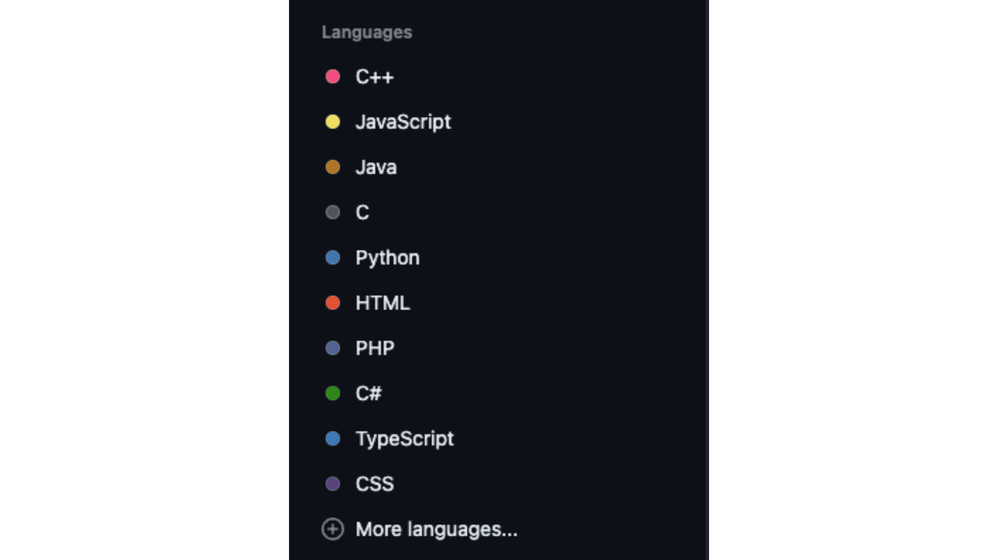Click the red HTML language dot

click(333, 303)
